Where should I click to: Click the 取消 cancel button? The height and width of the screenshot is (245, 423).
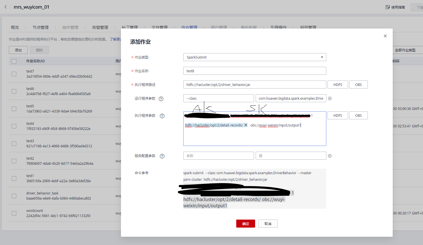pos(268,224)
